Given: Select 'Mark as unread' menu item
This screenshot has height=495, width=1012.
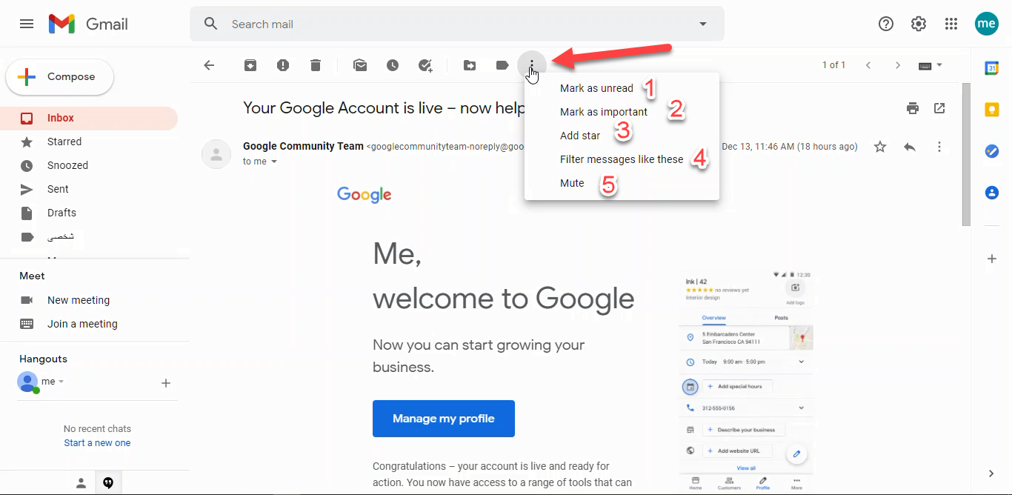Looking at the screenshot, I should 622,88.
